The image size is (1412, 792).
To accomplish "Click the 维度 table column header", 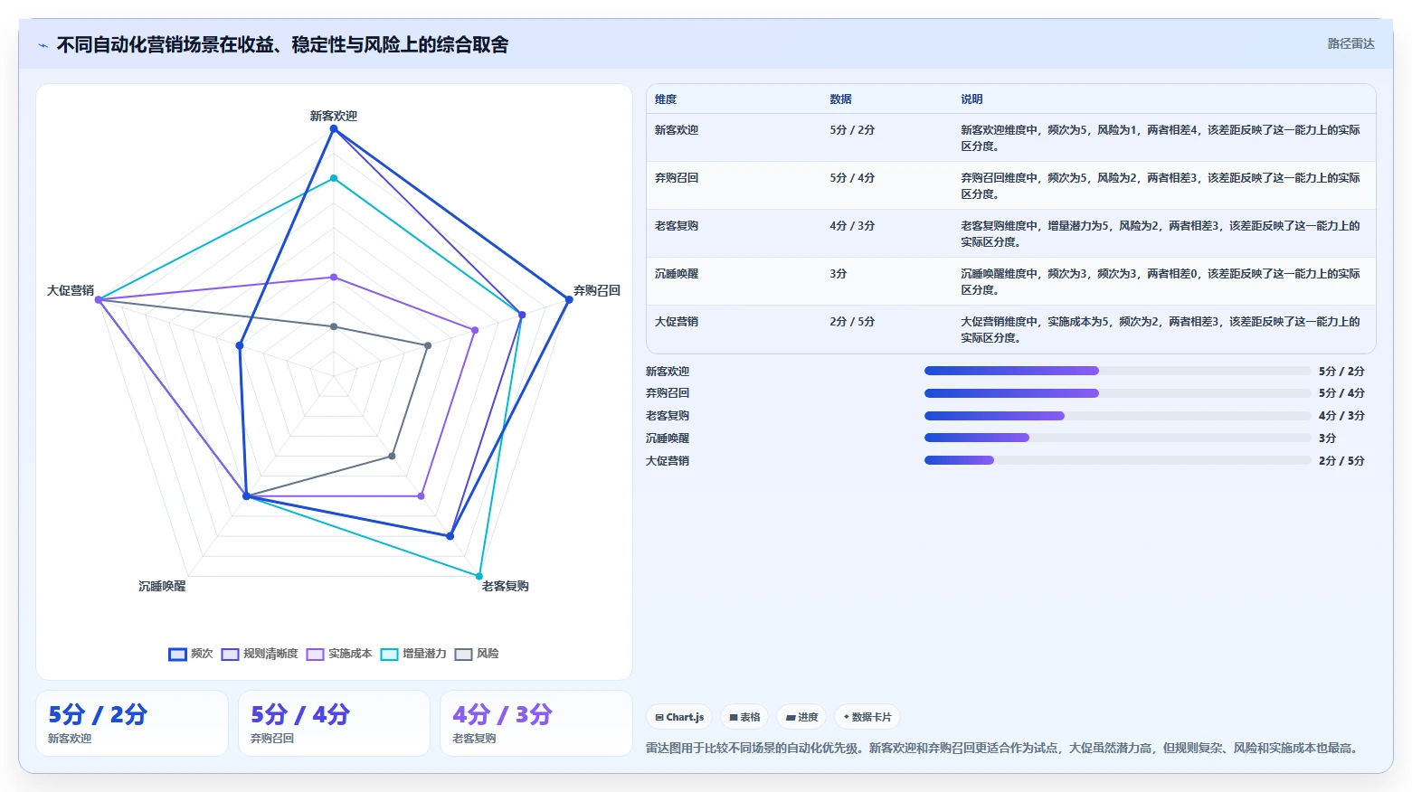I will coord(666,99).
